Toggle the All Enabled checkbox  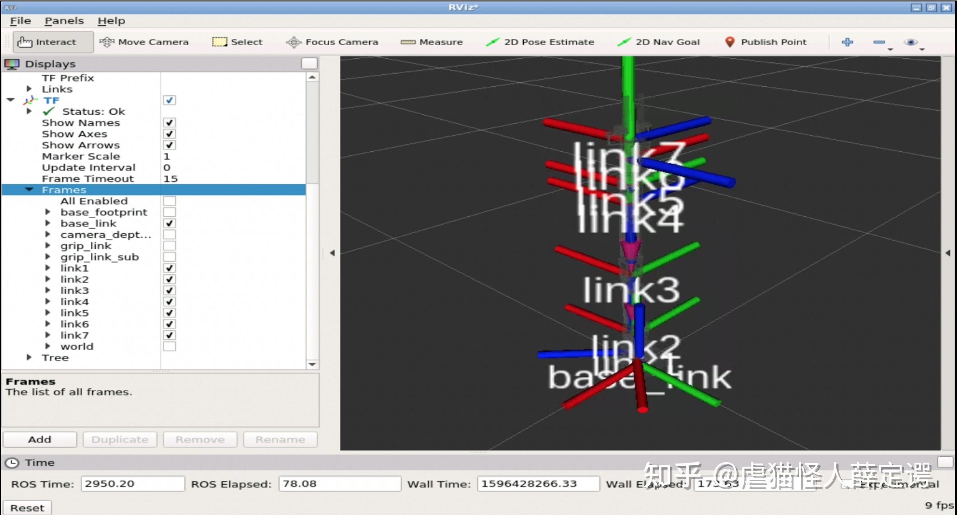tap(169, 201)
